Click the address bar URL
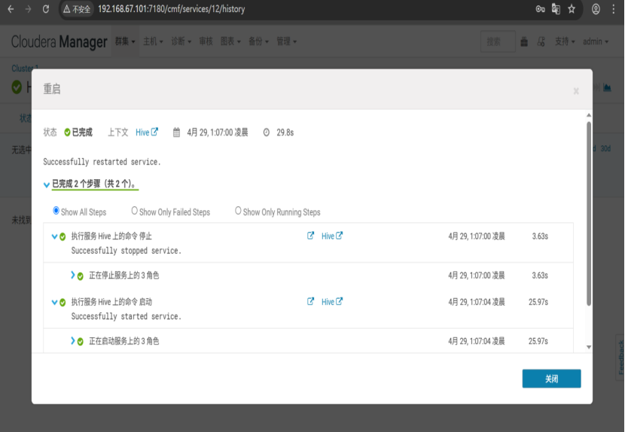This screenshot has height=432, width=625. [172, 9]
